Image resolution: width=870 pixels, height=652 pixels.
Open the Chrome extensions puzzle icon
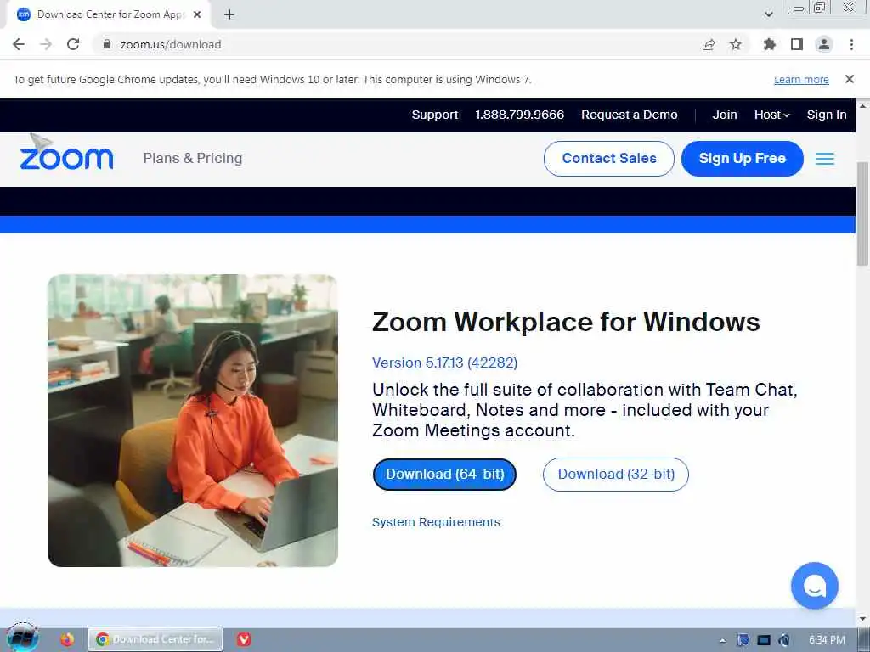pos(770,44)
